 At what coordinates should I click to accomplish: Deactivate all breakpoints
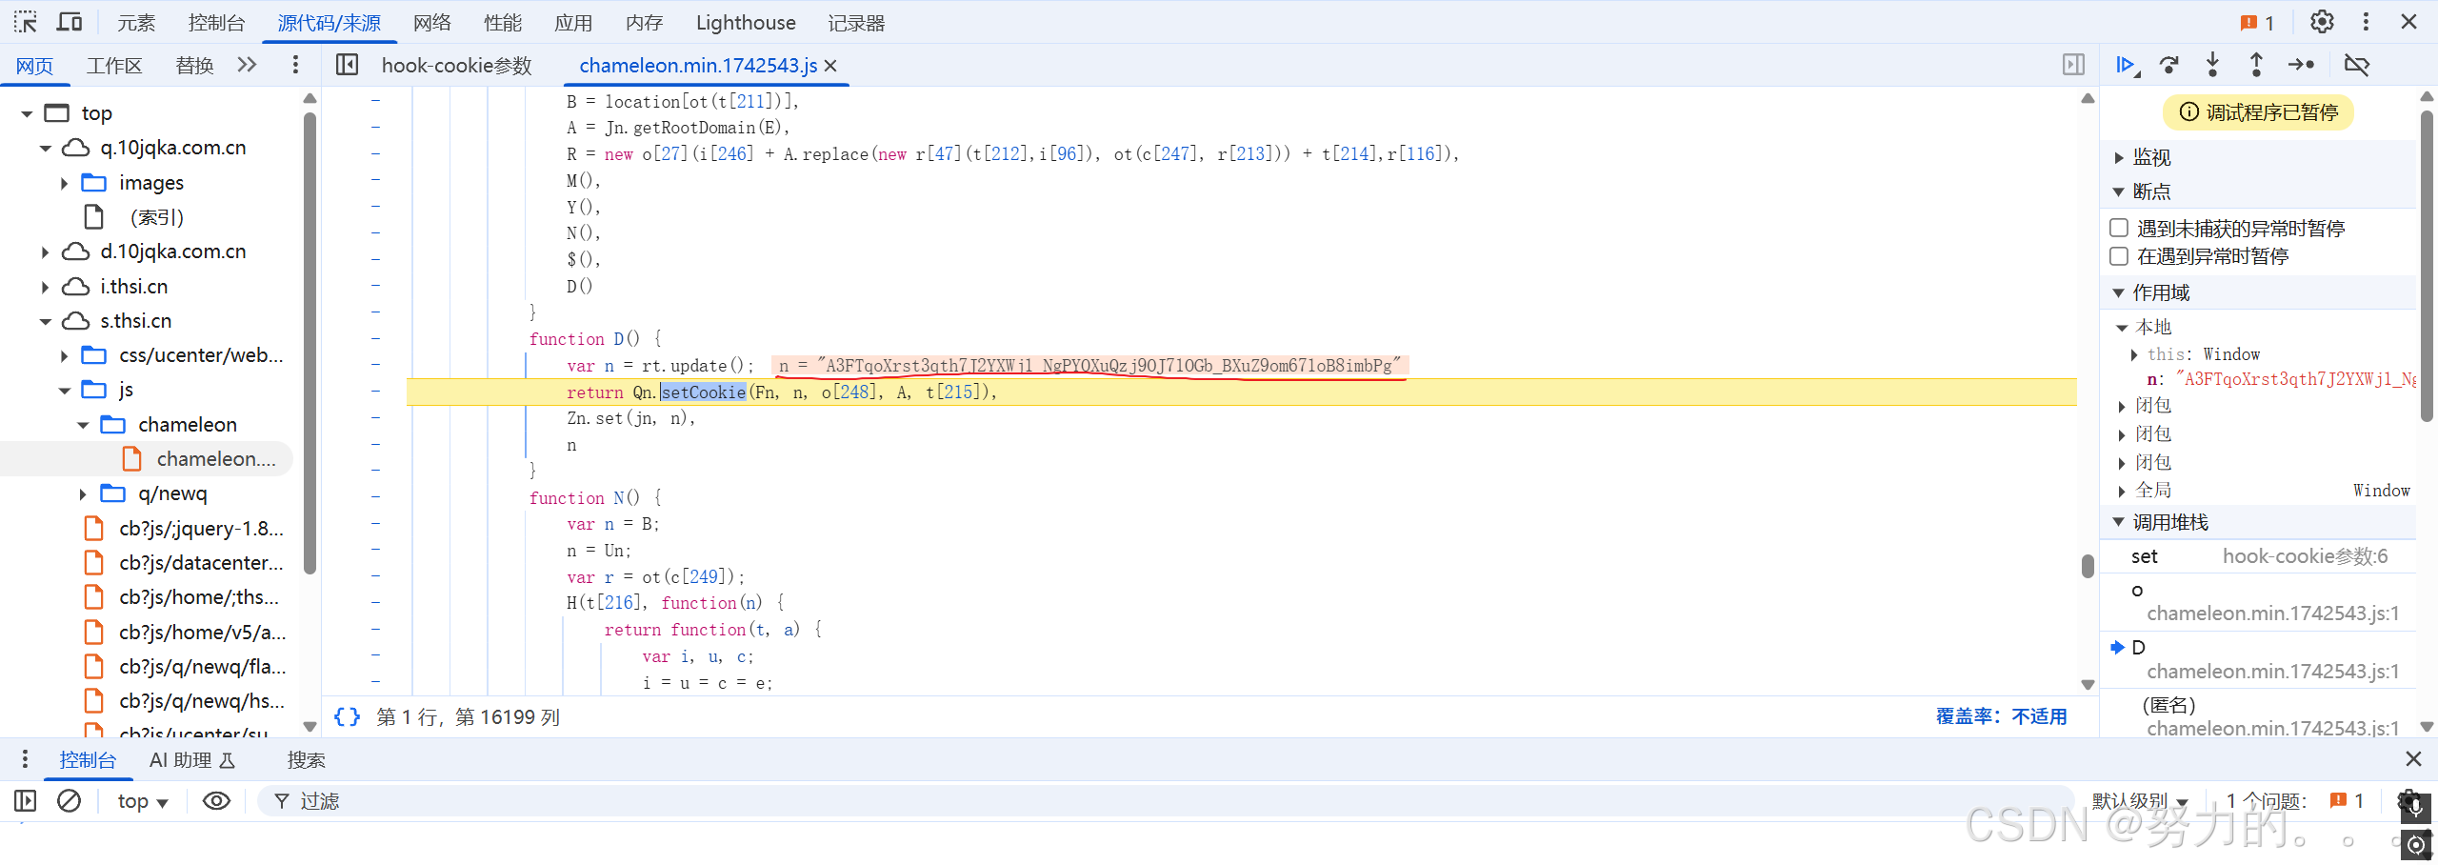click(x=2358, y=65)
